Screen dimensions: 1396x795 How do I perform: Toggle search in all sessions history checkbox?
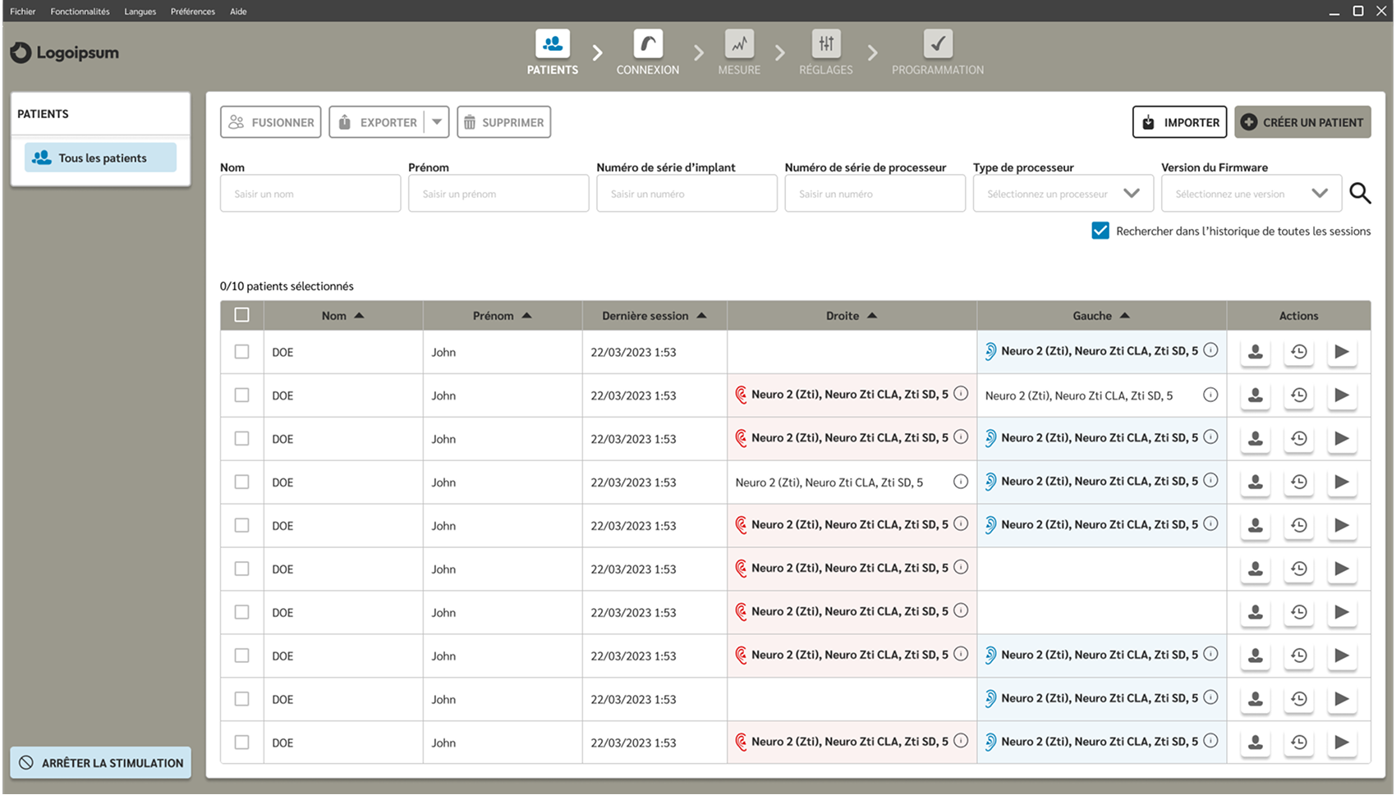(1100, 231)
